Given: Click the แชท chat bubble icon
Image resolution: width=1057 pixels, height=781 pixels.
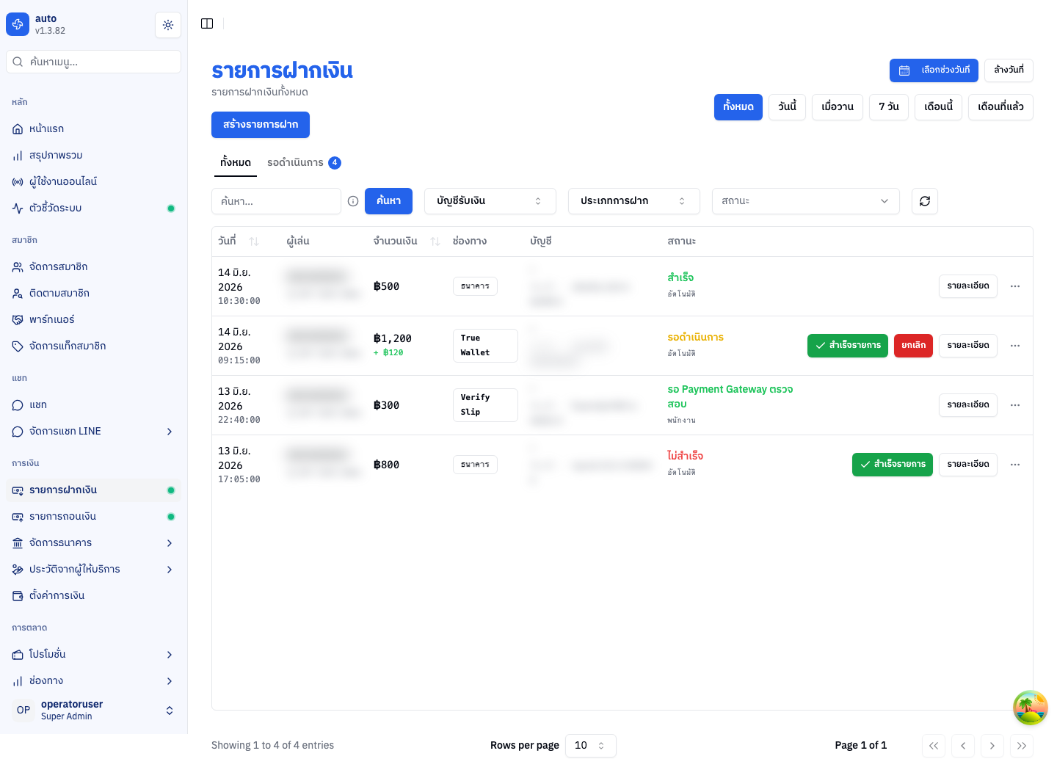Looking at the screenshot, I should (x=18, y=405).
